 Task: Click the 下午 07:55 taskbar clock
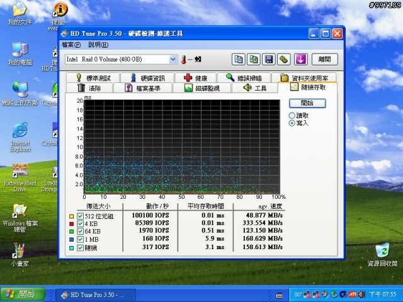point(382,294)
